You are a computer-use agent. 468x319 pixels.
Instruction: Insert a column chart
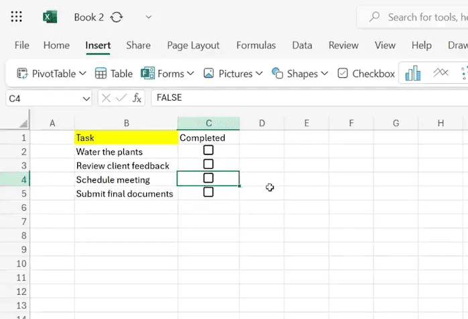[413, 73]
